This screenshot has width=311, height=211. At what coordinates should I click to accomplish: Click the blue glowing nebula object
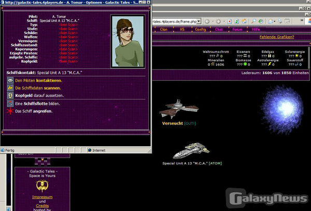tap(282, 110)
